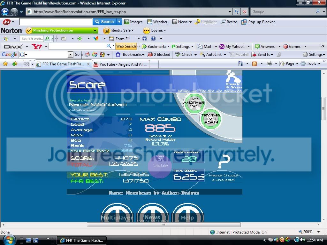Click the Pop-up Blocker toggle in Ask toolbar

tap(258, 22)
